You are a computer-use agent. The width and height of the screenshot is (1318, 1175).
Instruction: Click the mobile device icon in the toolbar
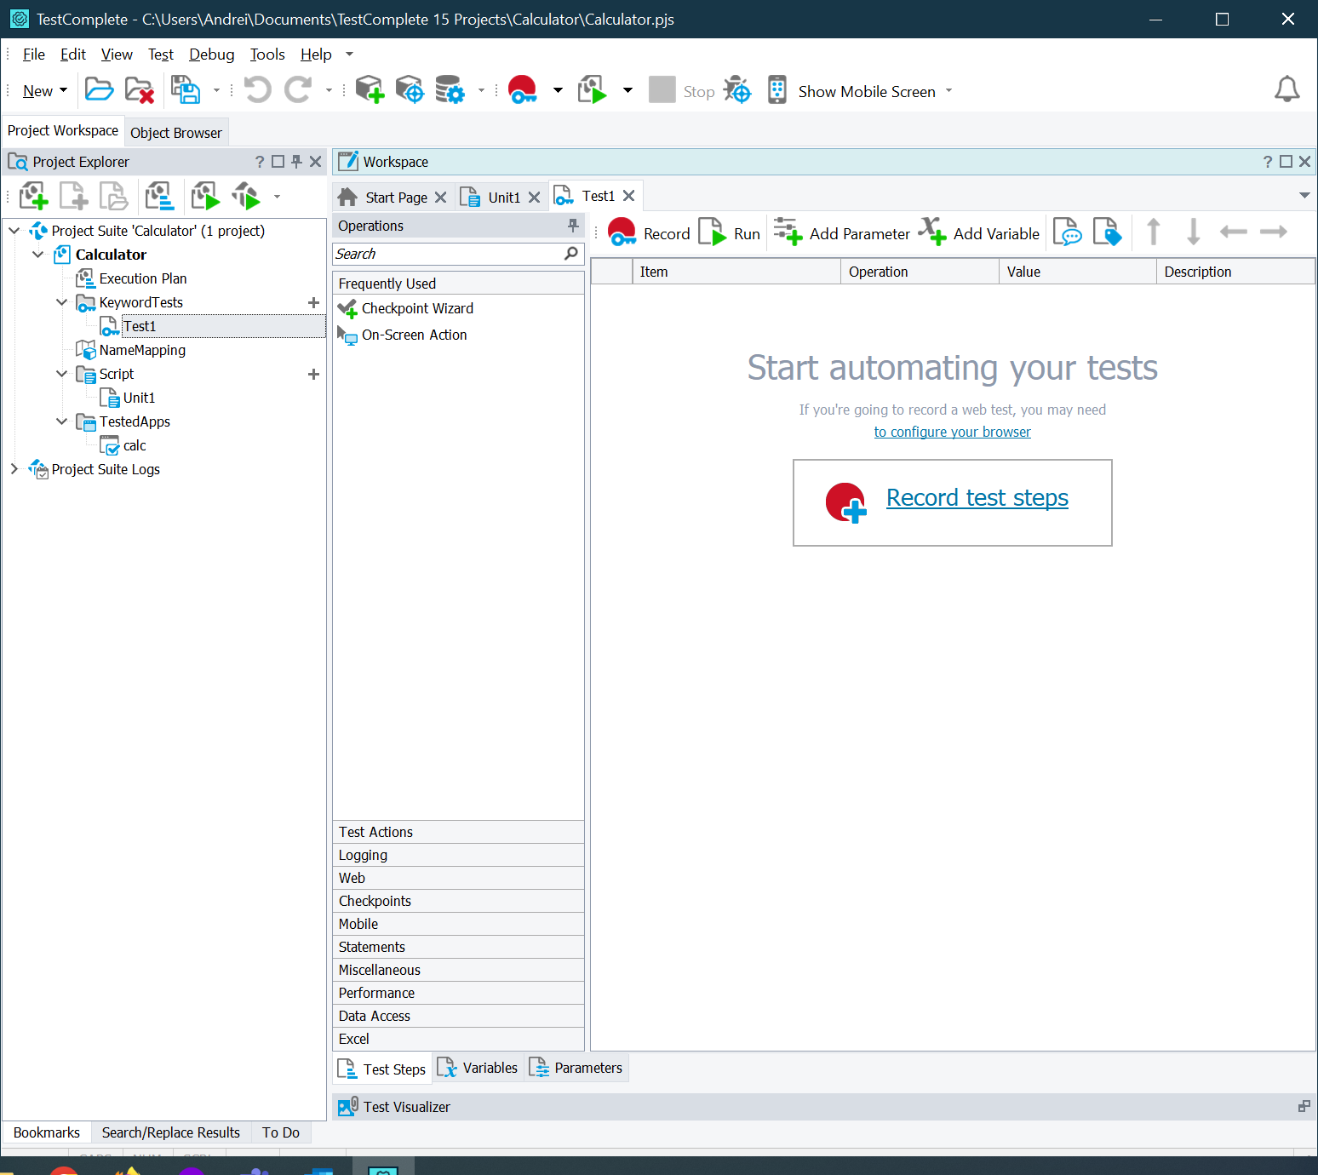pos(777,89)
